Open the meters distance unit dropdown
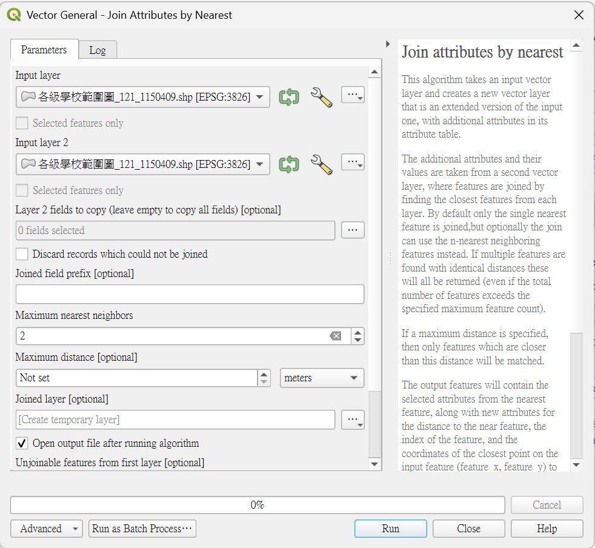The image size is (595, 548). pos(322,378)
